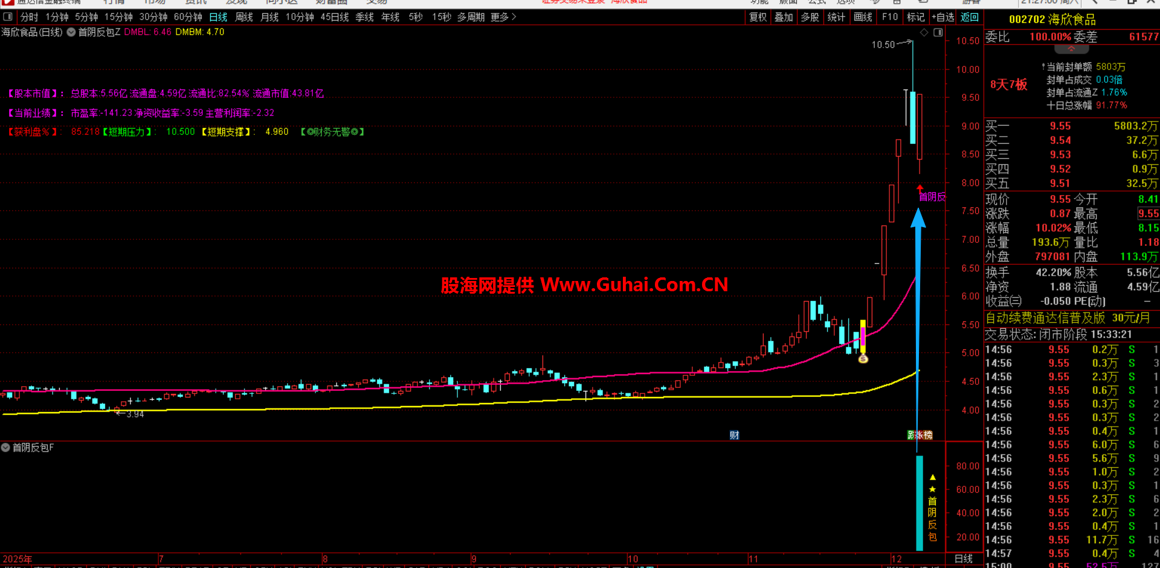The image size is (1160, 568).
Task: Select the 15秒 period tab
Action: [442, 17]
